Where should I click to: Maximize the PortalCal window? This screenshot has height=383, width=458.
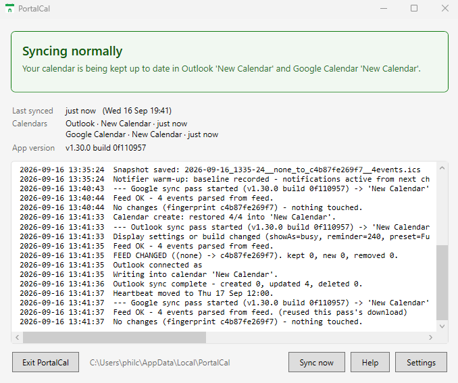tap(414, 9)
